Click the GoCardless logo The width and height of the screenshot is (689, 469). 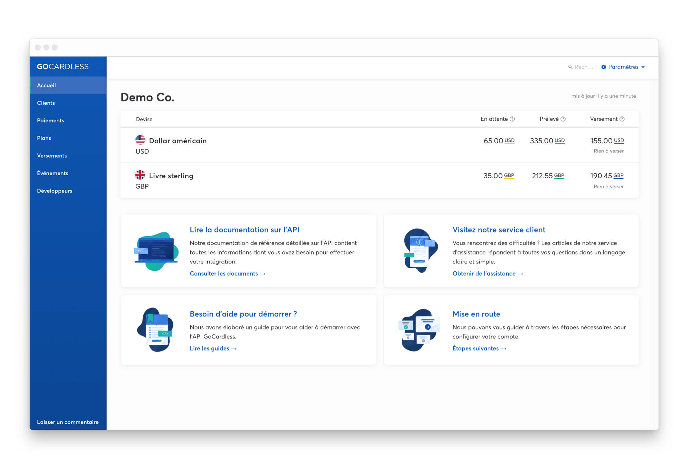[63, 66]
